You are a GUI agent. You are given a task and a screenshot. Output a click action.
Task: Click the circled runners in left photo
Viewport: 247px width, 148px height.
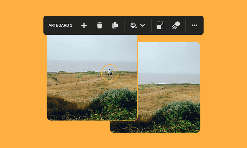click(110, 73)
